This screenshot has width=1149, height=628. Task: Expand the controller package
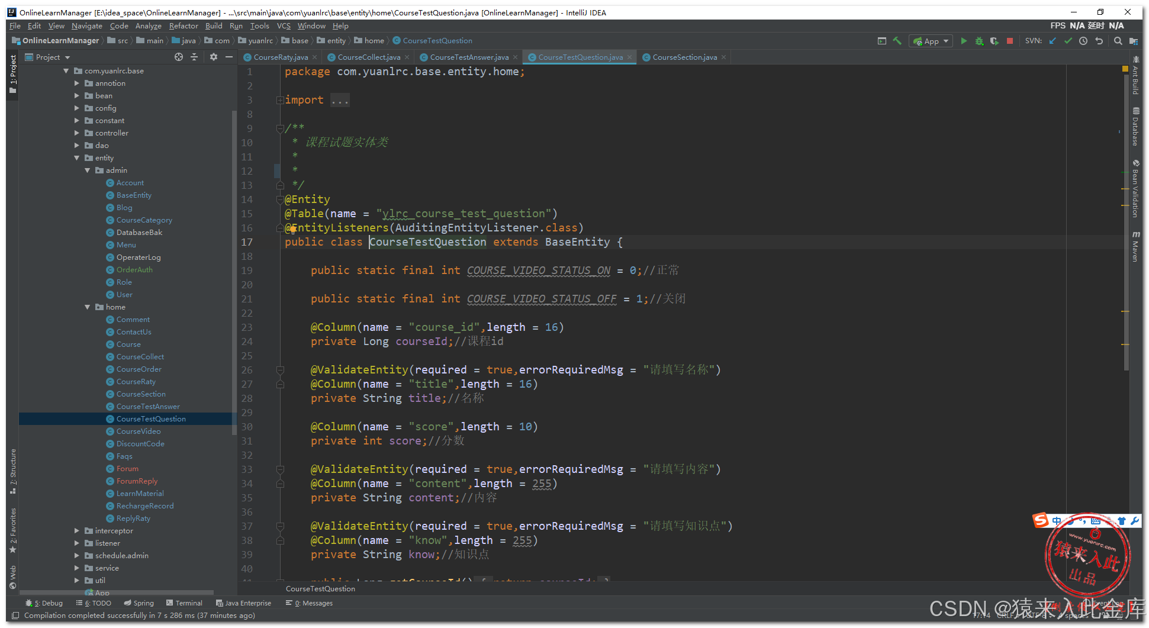pyautogui.click(x=76, y=133)
